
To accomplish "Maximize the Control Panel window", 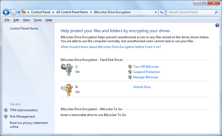I will coord(204,3).
